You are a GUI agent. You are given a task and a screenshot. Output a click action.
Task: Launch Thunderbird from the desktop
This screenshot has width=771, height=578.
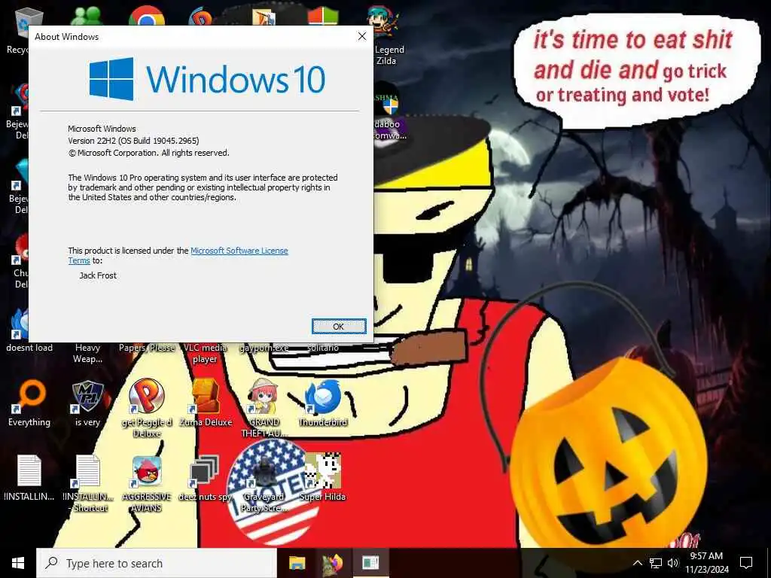tap(323, 403)
